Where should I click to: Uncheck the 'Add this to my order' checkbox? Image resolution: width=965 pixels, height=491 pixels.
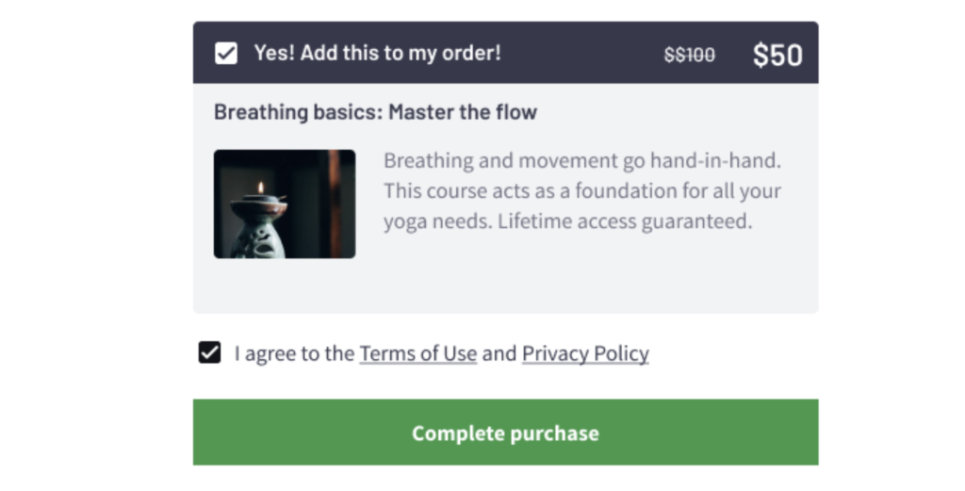coord(226,53)
